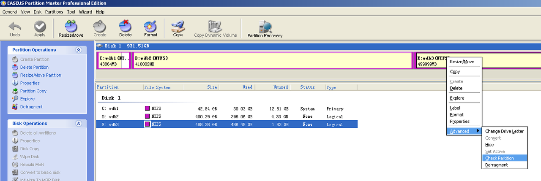541x181 pixels.
Task: Click the NTFS color swatch for C:
Action: (x=148, y=109)
